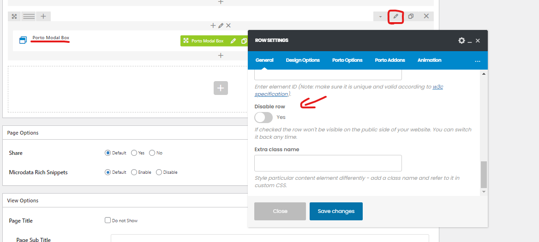Click the row move/expand handle icon
Screen dimensions: 539x242
tap(14, 16)
